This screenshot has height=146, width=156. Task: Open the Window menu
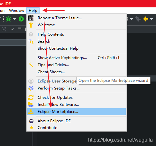(x=17, y=11)
